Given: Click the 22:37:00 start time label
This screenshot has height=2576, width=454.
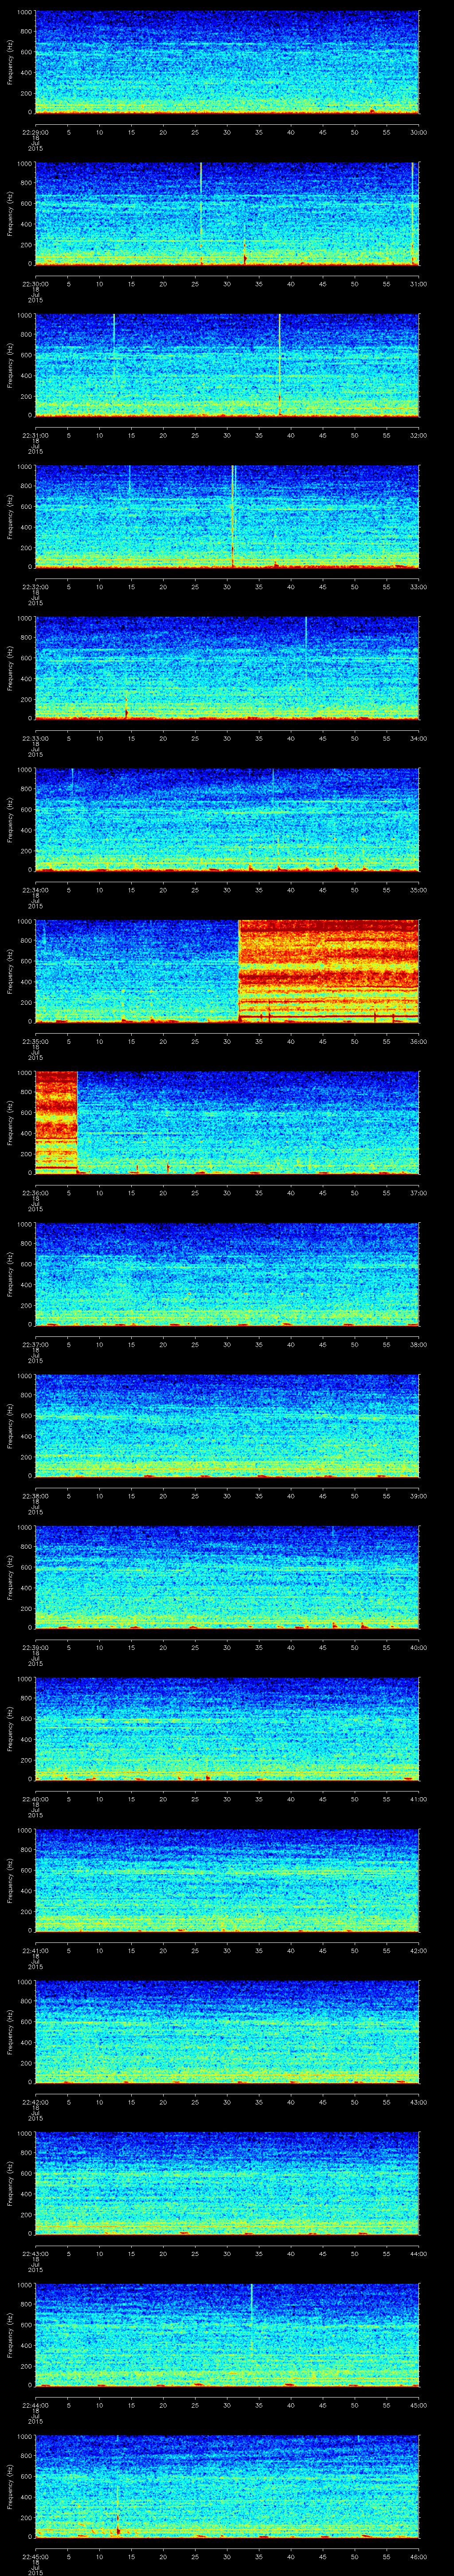Looking at the screenshot, I should point(35,1345).
